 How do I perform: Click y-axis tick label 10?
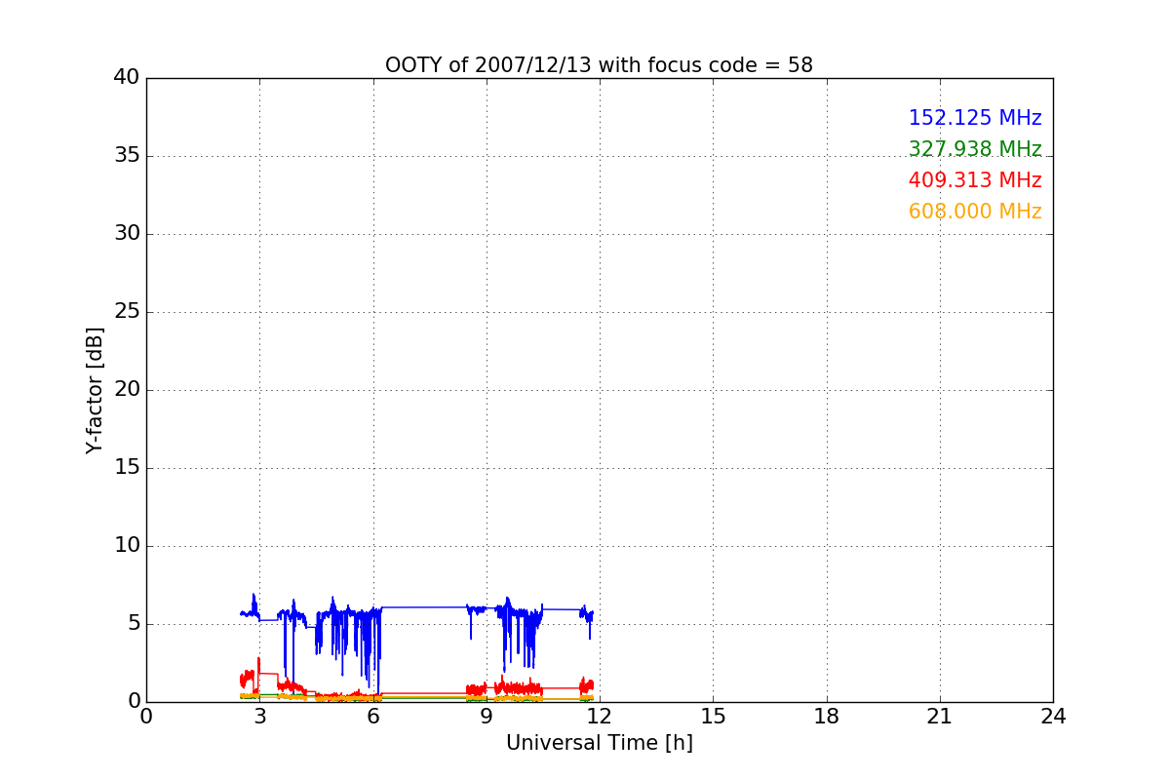pyautogui.click(x=127, y=546)
